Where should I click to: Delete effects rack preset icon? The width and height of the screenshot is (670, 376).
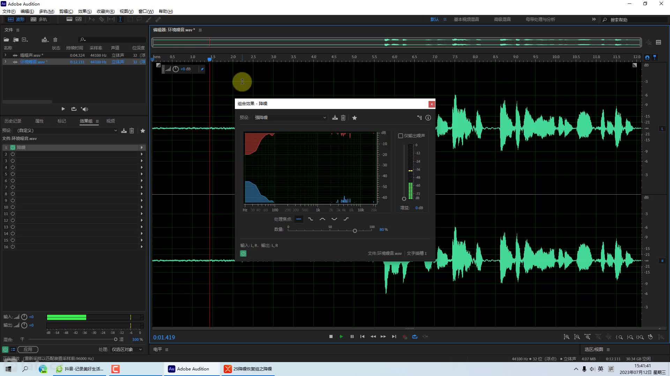pos(132,131)
